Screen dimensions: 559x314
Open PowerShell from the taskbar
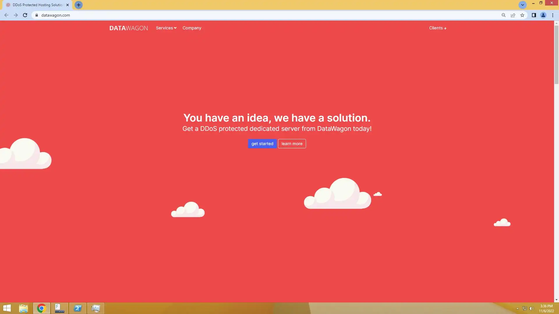coord(78,308)
